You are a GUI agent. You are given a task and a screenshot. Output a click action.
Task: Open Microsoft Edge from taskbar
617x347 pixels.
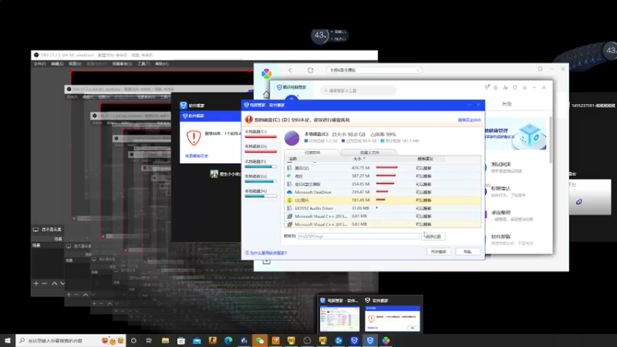click(x=228, y=340)
